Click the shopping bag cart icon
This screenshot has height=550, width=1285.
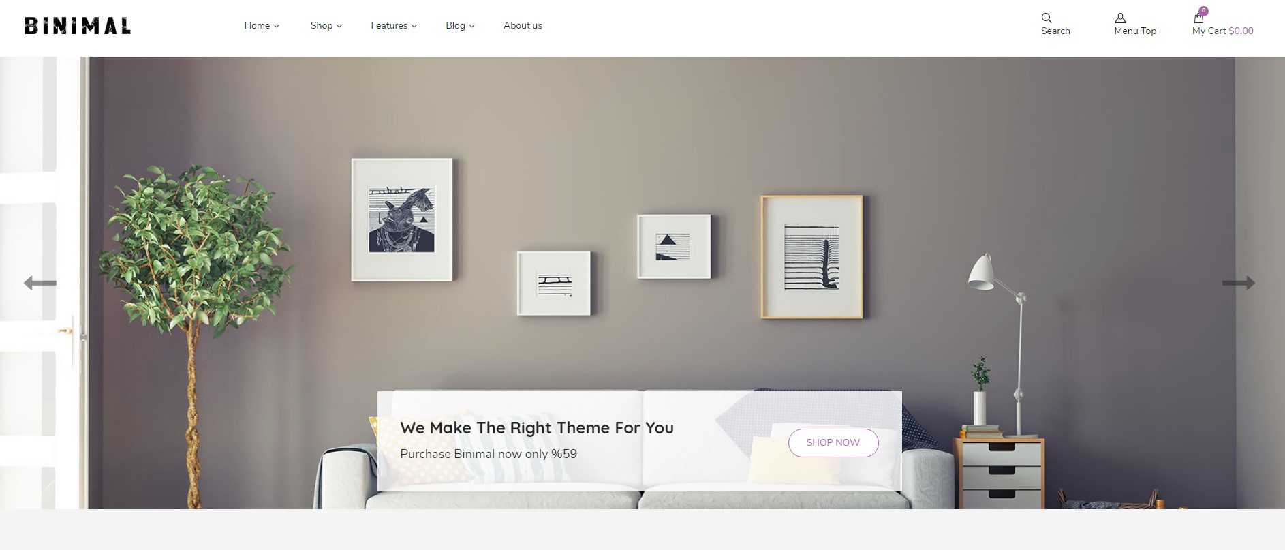click(x=1198, y=18)
